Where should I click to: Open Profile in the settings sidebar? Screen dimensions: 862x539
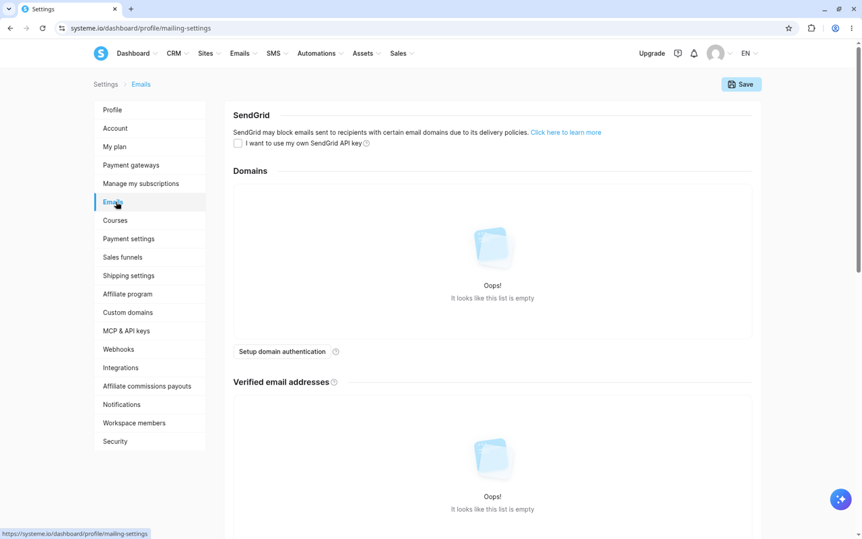150,110
